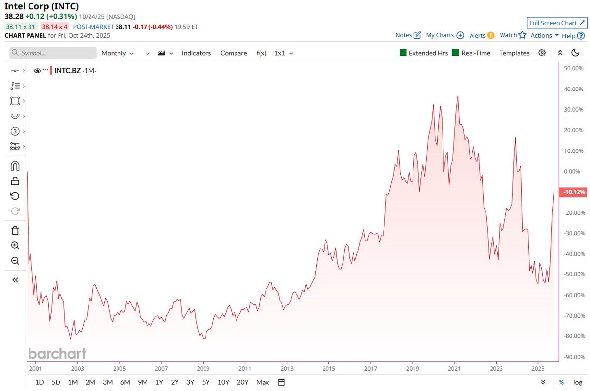Select the 10Y time range
This screenshot has width=590, height=391.
coord(223,382)
